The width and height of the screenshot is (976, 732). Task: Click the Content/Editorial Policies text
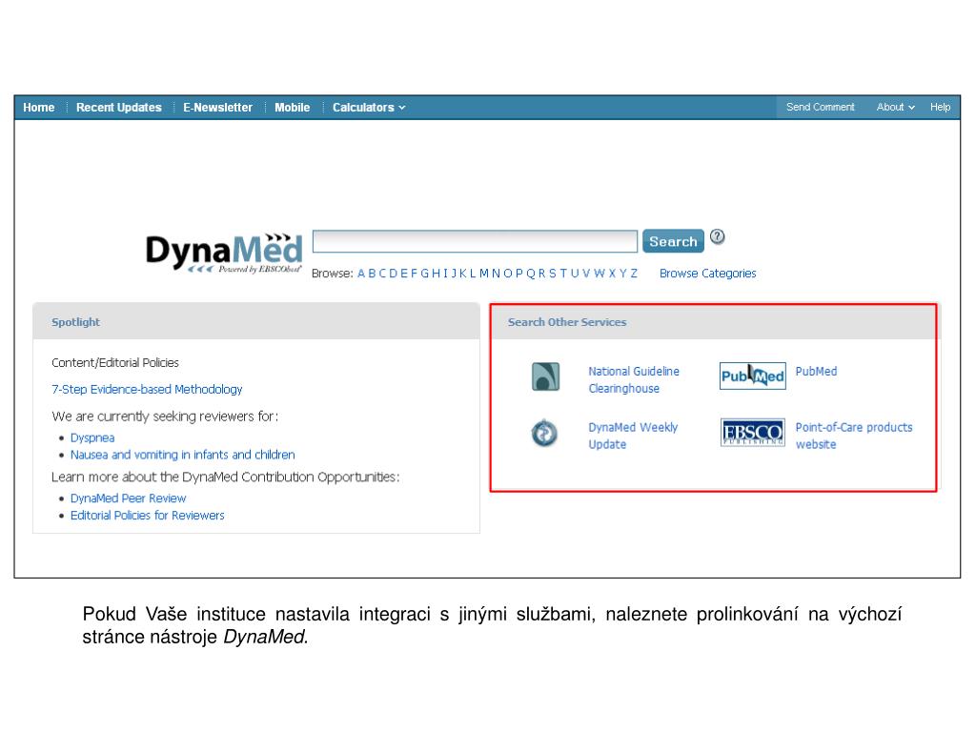click(115, 362)
